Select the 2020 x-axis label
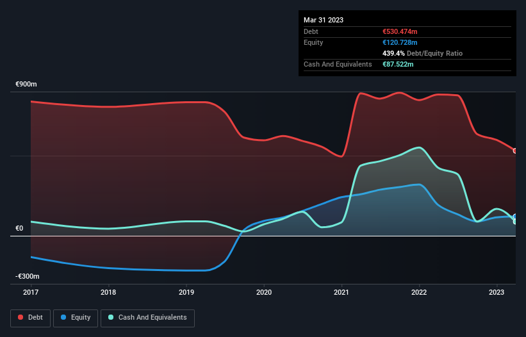This screenshot has height=337, width=526. (264, 292)
